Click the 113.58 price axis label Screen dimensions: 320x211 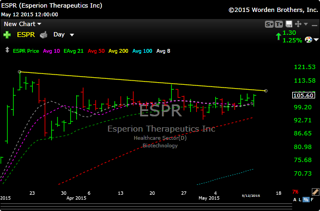tap(305, 81)
